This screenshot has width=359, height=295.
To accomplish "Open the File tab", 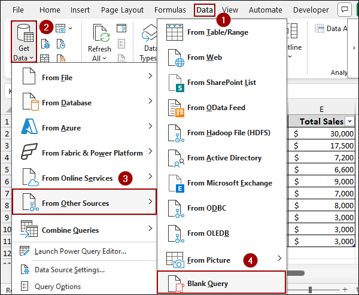I will (x=18, y=10).
